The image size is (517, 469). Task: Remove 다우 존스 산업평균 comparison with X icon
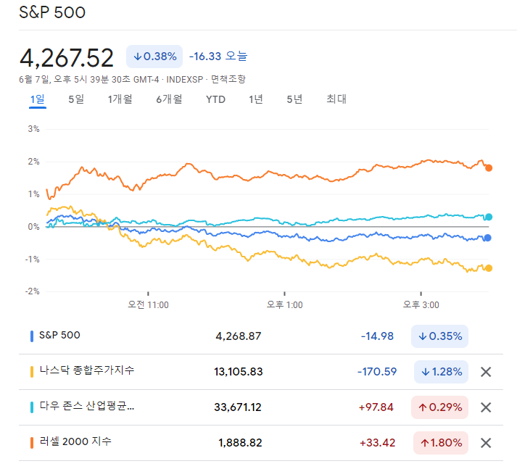(486, 407)
